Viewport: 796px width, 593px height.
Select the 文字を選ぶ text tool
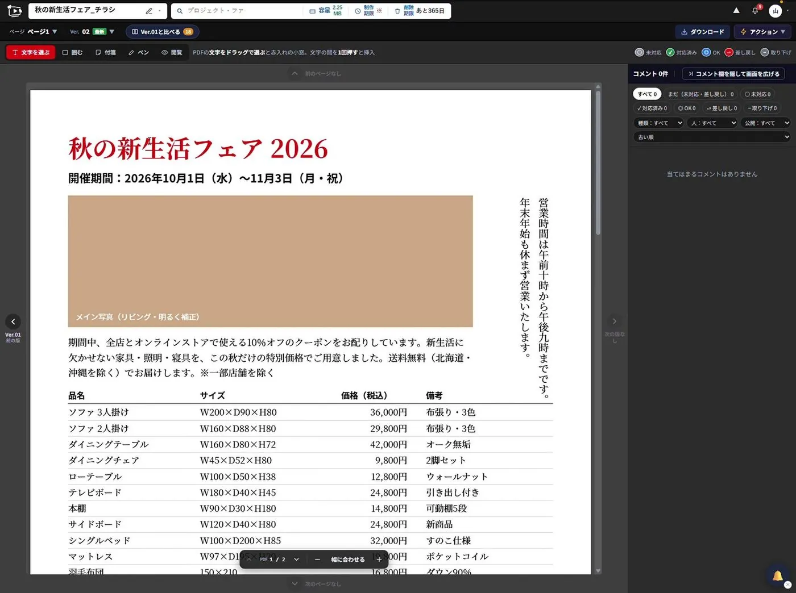click(31, 52)
